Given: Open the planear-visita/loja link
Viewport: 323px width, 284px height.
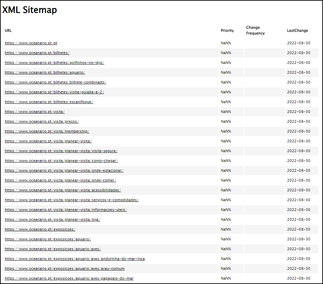Looking at the screenshot, I should pos(52,220).
